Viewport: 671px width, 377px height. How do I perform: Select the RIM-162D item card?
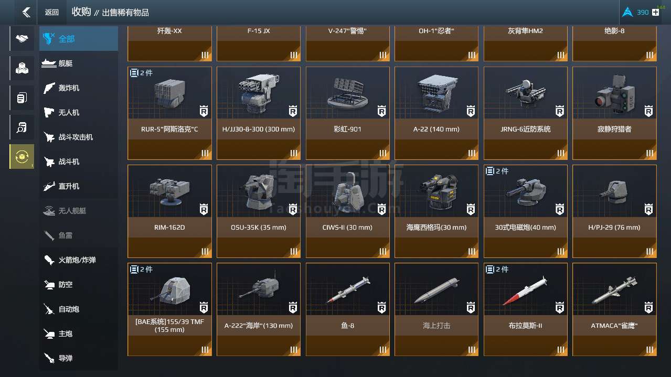point(169,211)
